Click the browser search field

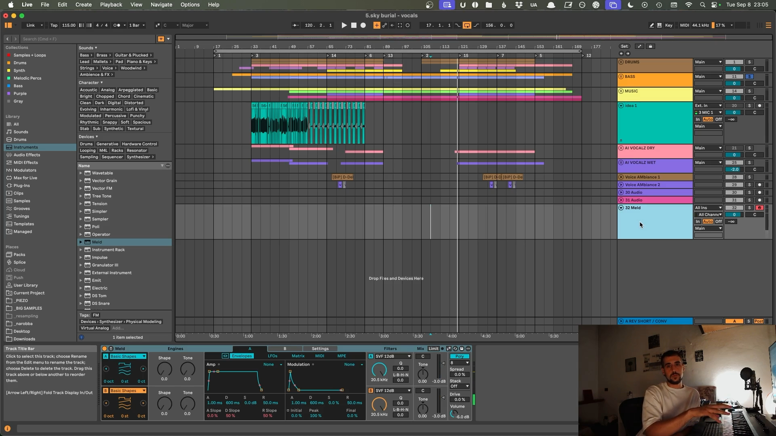[x=88, y=39]
